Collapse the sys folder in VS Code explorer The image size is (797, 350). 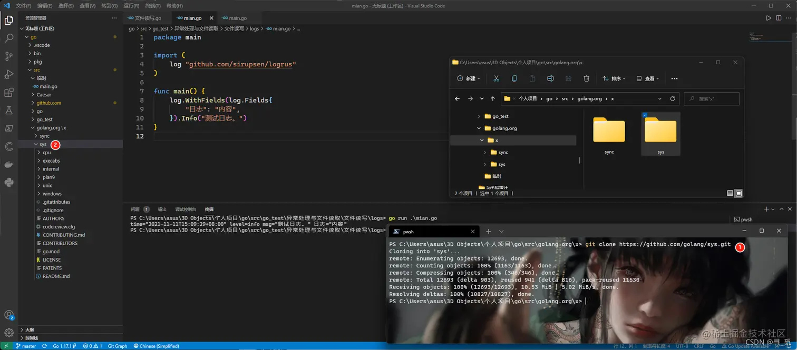pos(36,144)
